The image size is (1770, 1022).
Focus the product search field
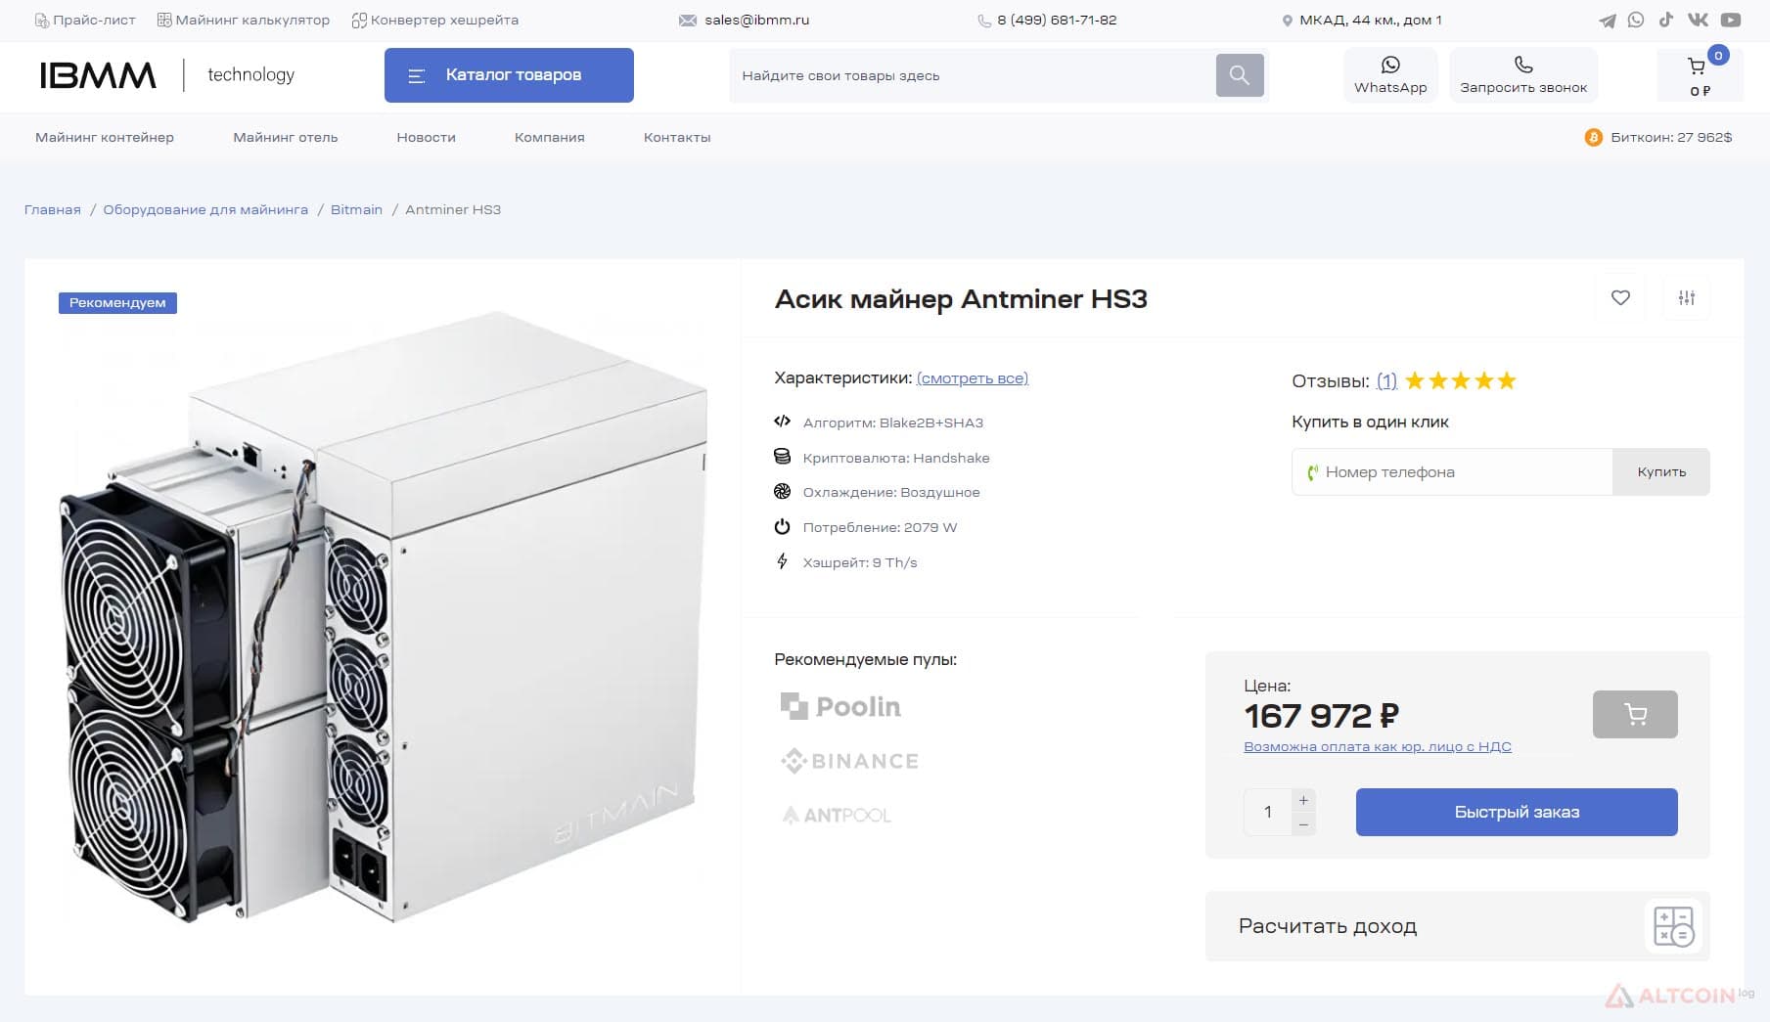coord(973,75)
